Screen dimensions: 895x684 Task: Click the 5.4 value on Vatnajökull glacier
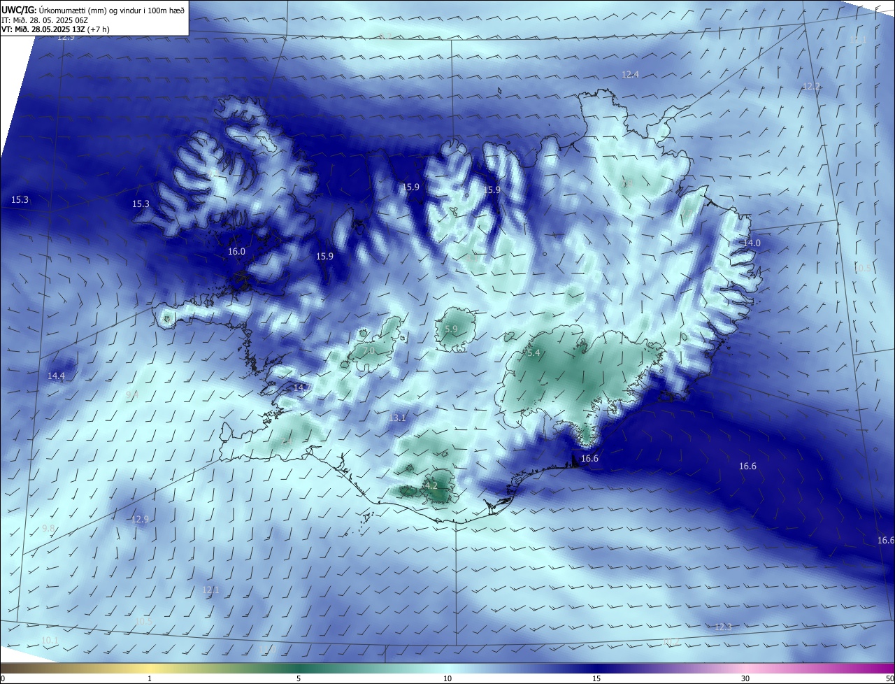534,353
